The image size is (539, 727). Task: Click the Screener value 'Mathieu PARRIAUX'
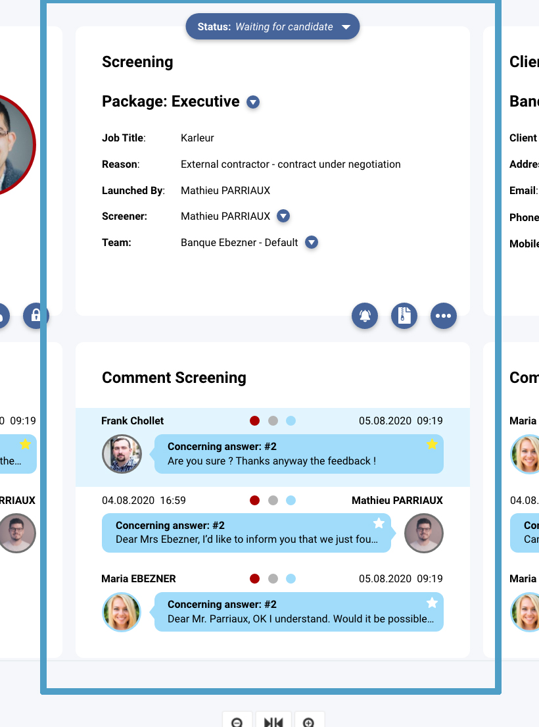[225, 216]
